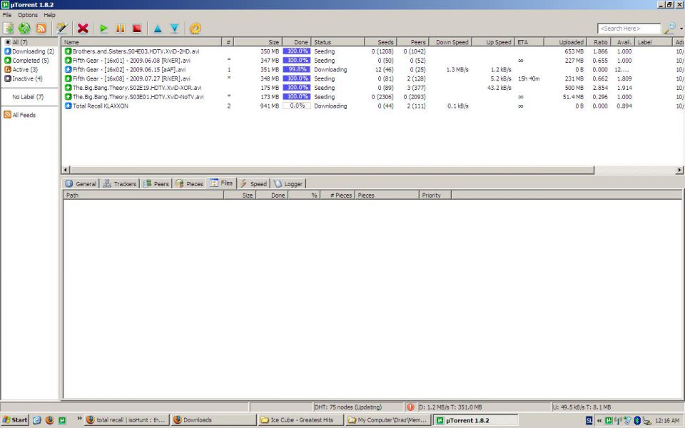Click the Path column header in files pane

point(143,195)
